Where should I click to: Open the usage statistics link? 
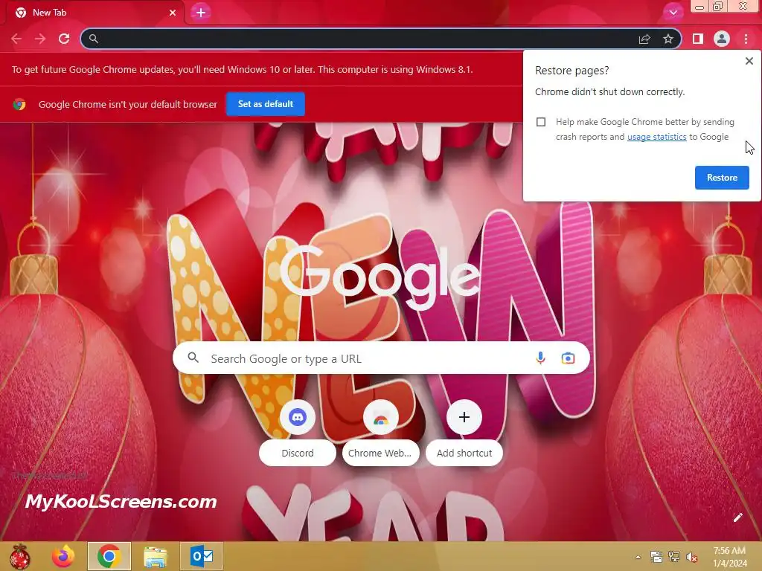coord(656,137)
